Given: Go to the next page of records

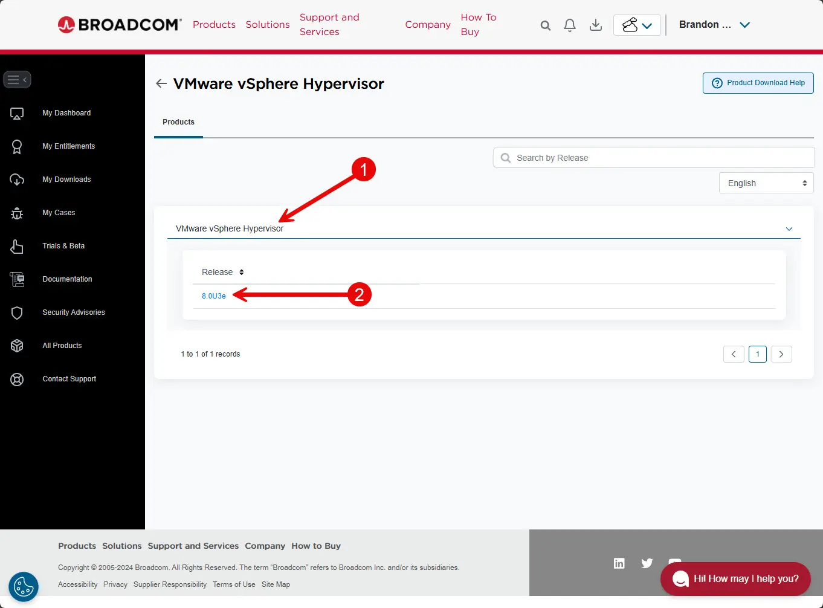Looking at the screenshot, I should tap(781, 354).
